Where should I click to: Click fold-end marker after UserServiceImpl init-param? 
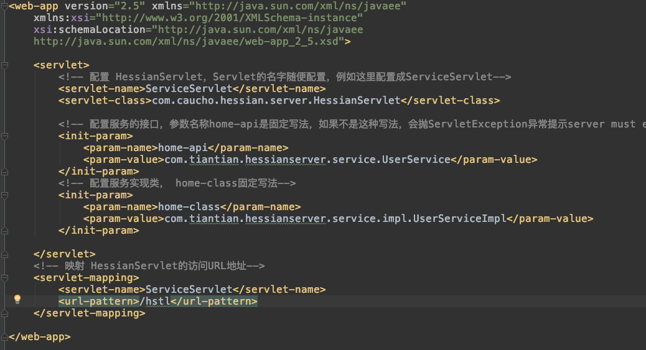(x=4, y=231)
